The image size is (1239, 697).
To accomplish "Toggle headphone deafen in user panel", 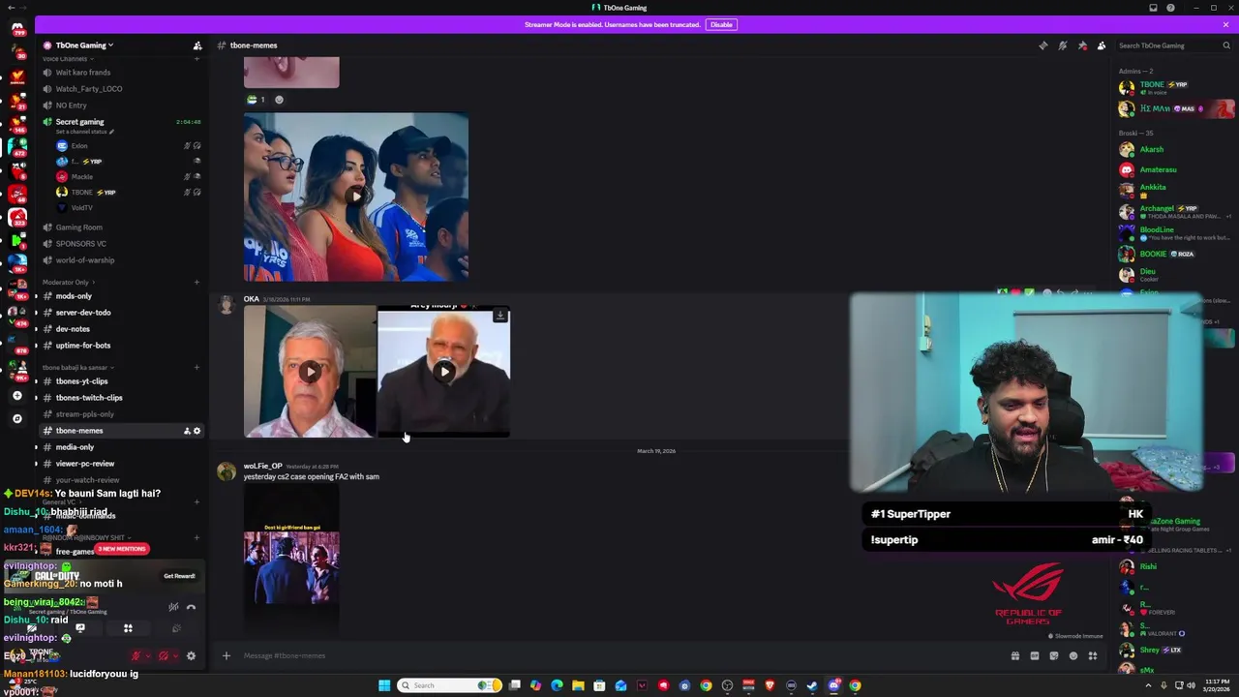I will click(x=164, y=656).
